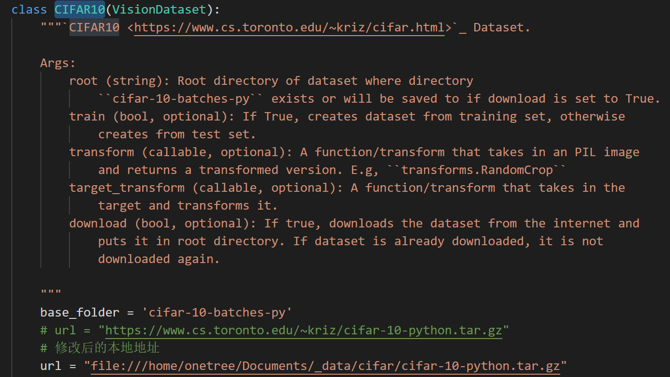Click the 'cifar-10-batches-py' string value
This screenshot has width=670, height=377.
point(217,313)
